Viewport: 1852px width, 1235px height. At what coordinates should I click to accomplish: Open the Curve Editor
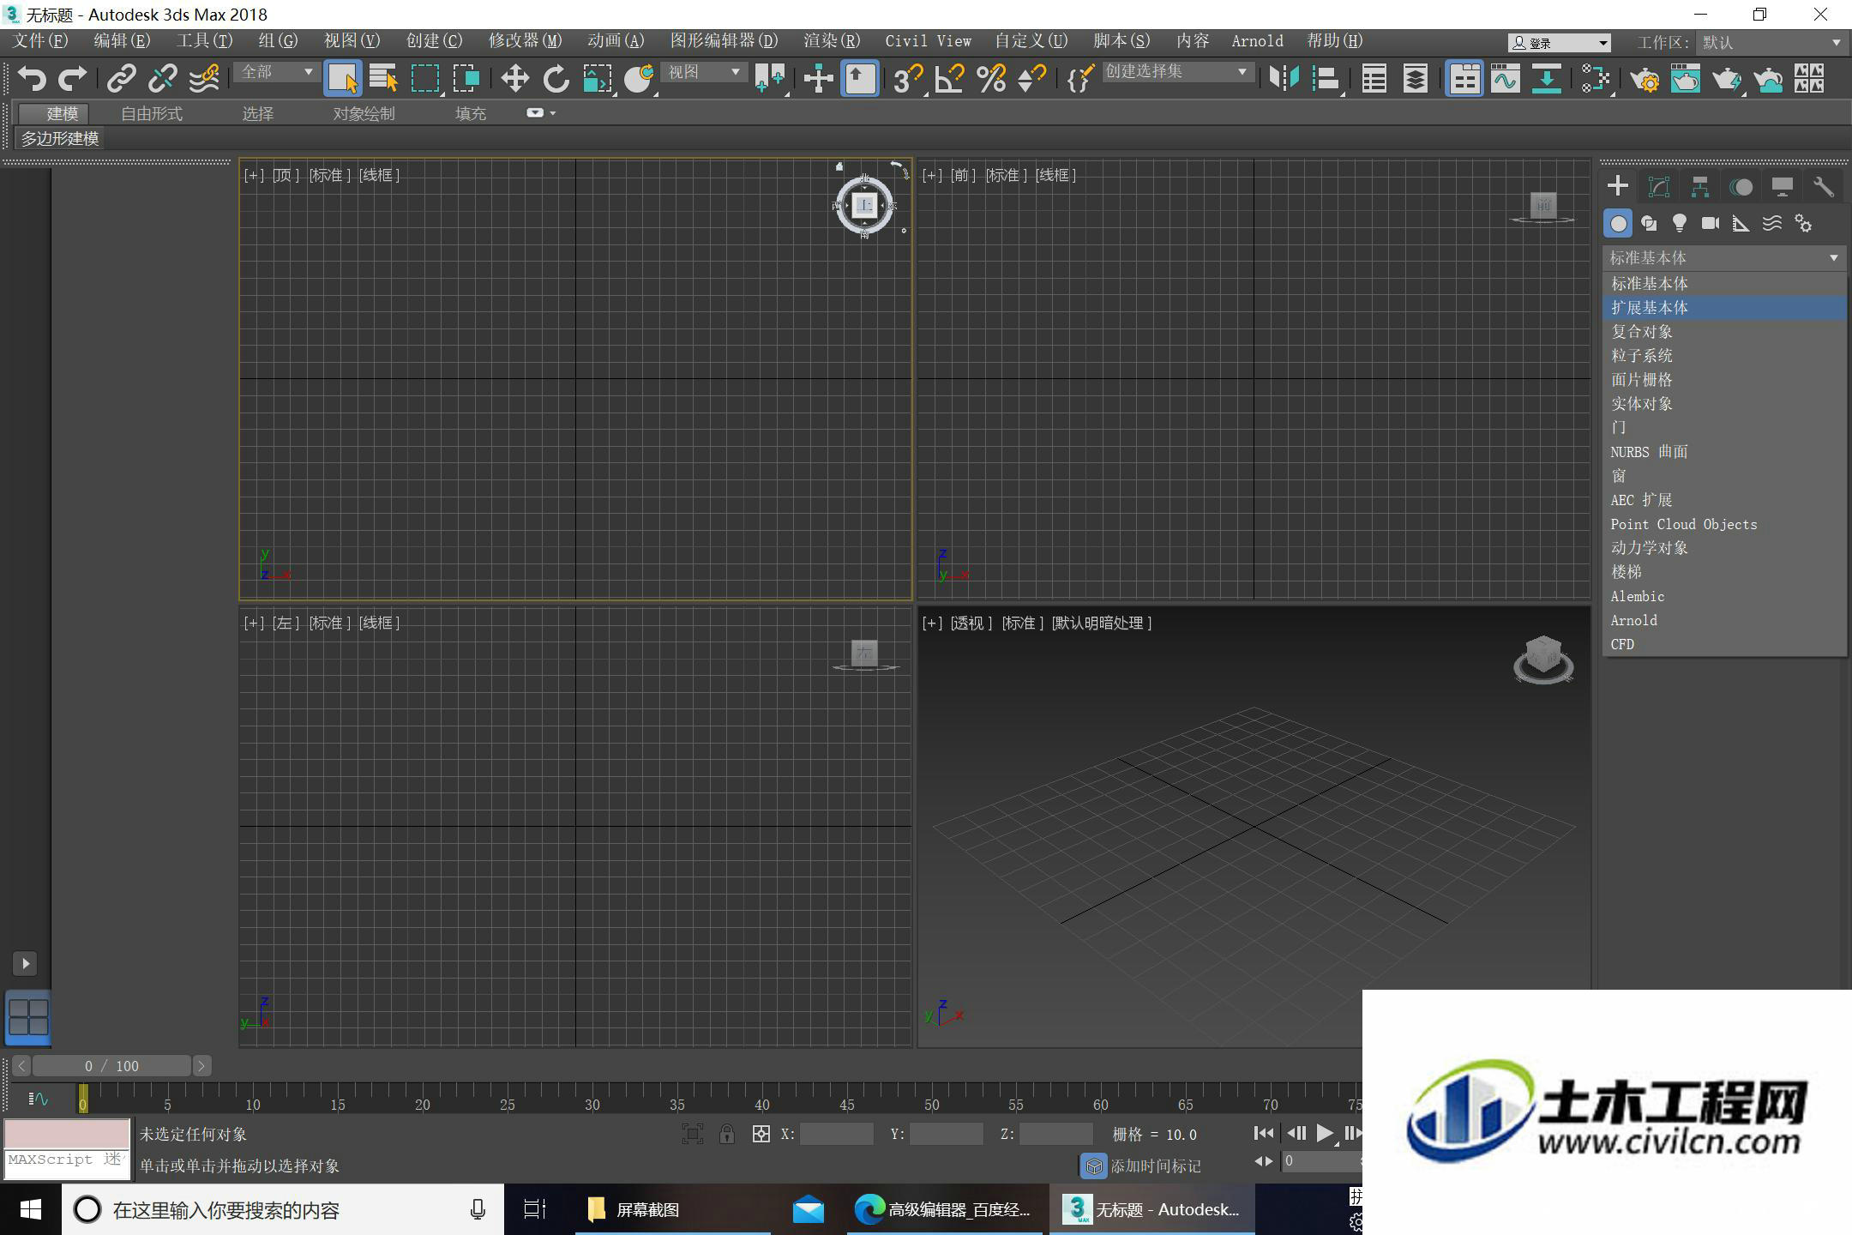[x=1505, y=79]
